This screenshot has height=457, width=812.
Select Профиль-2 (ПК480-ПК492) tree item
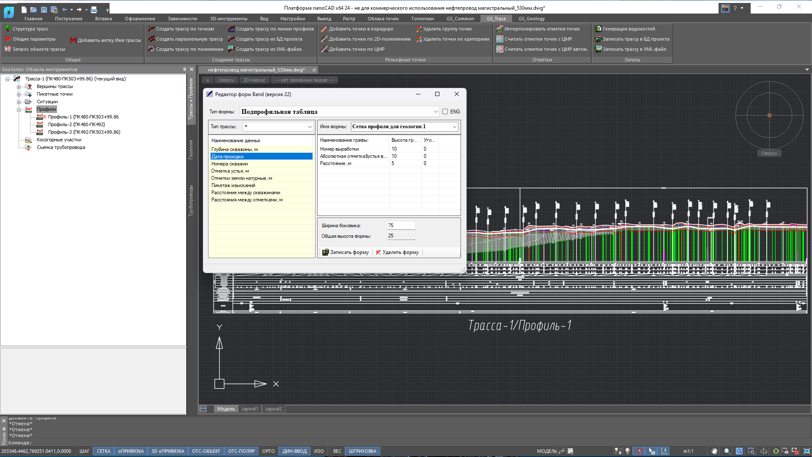tap(76, 124)
